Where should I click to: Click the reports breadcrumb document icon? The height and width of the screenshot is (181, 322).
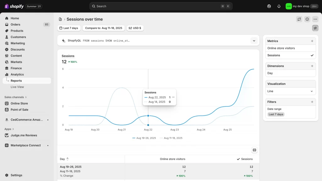point(60,19)
